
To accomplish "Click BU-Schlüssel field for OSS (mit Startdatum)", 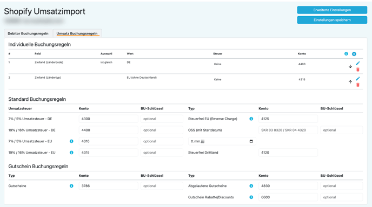I will click(x=342, y=130).
